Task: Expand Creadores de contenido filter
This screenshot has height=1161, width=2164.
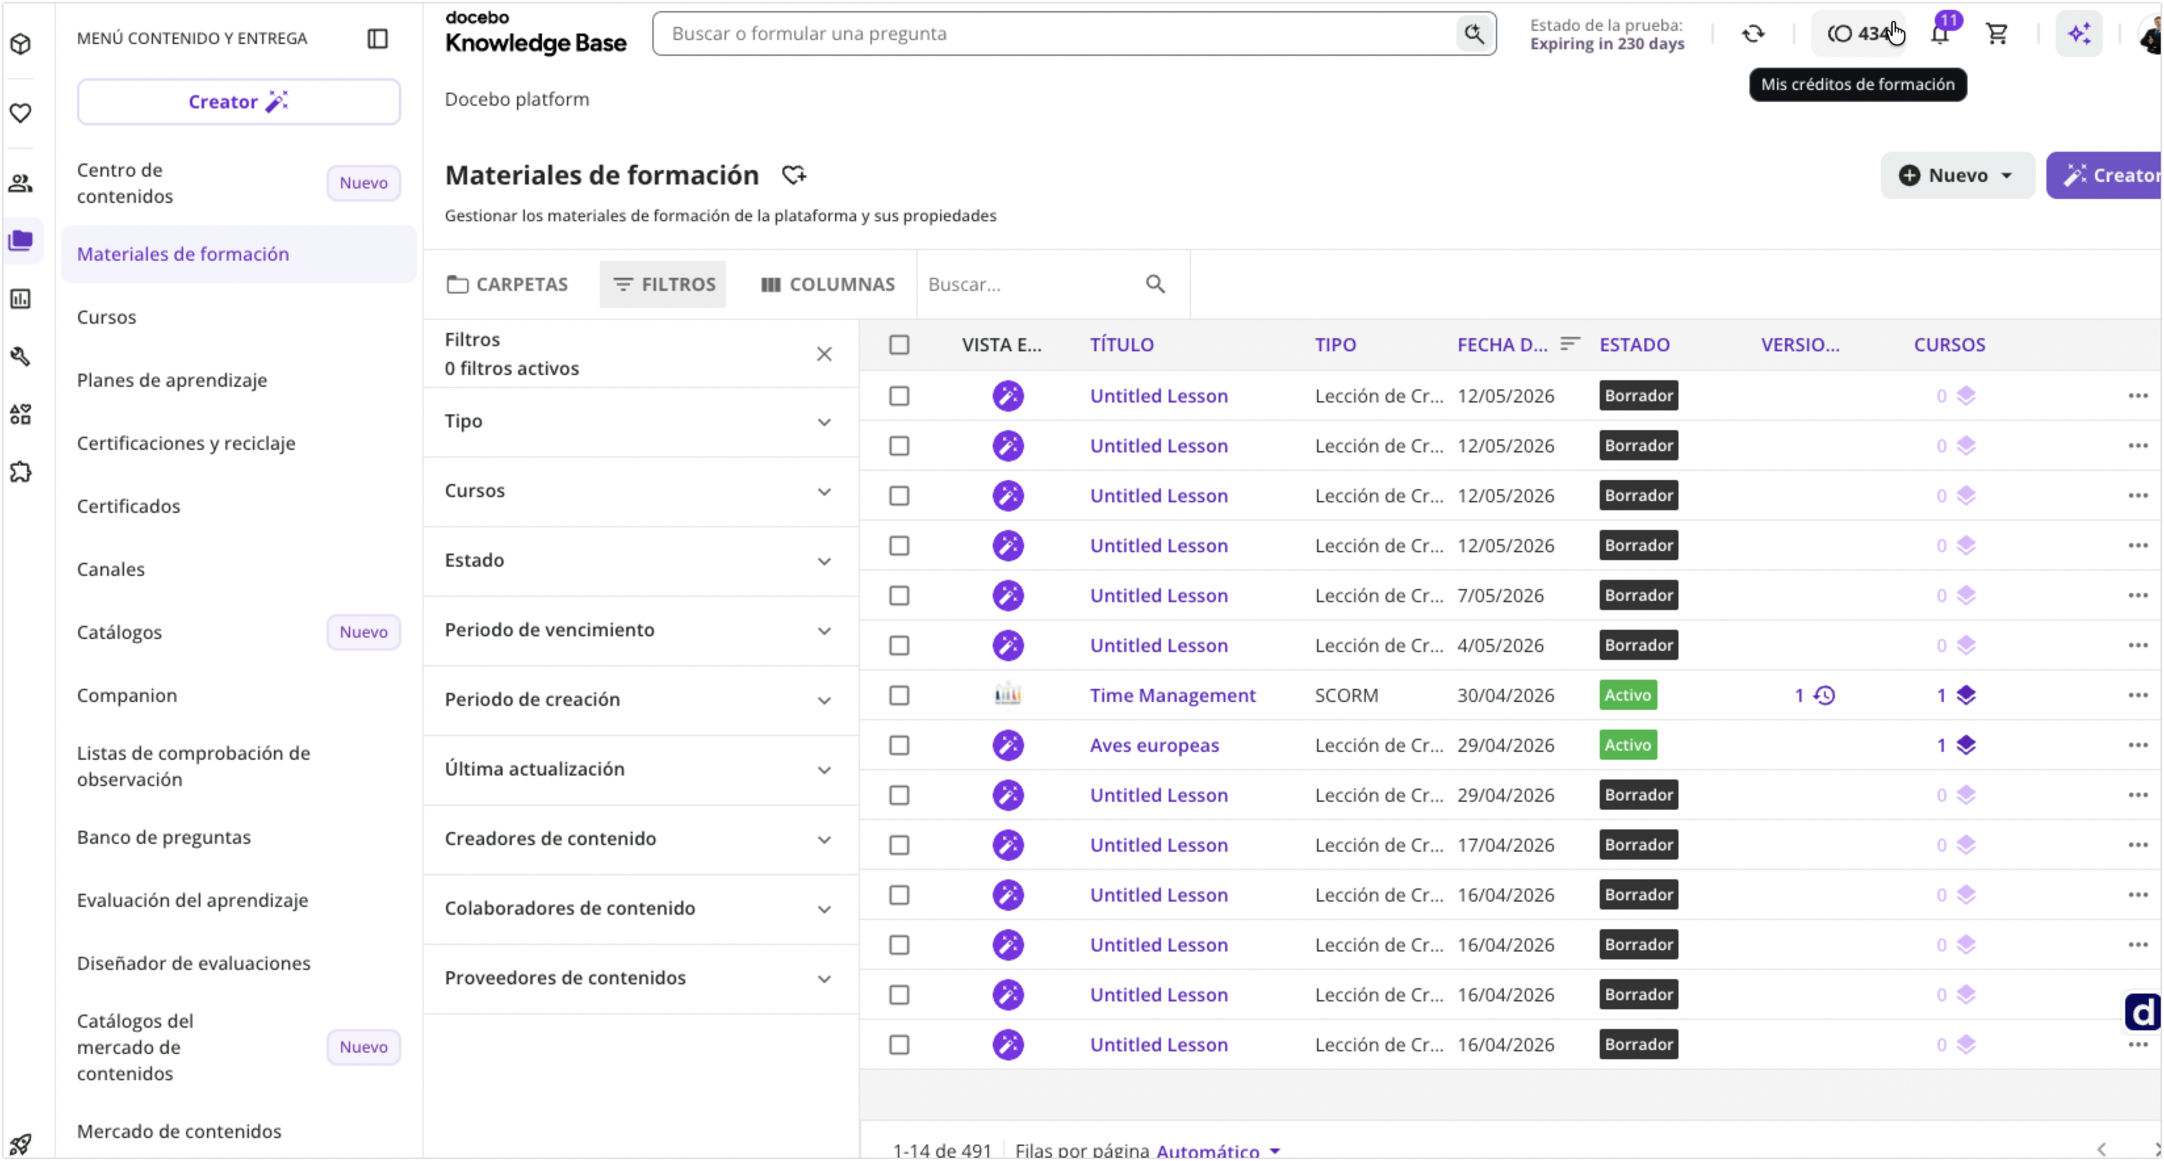Action: (x=640, y=840)
